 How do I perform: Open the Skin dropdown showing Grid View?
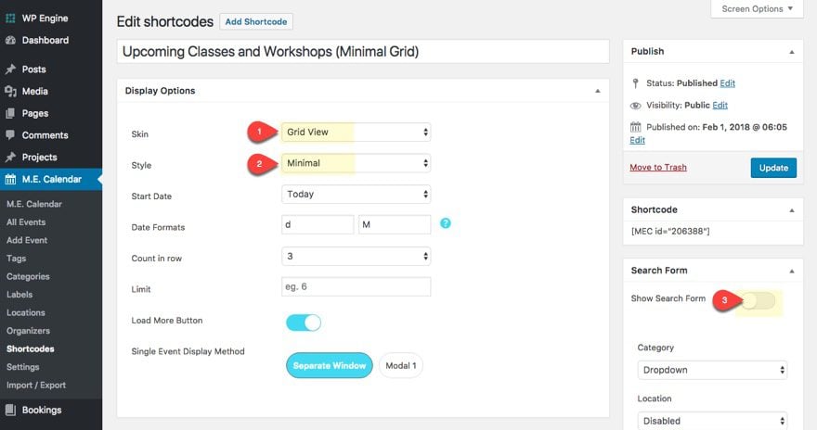coord(356,133)
